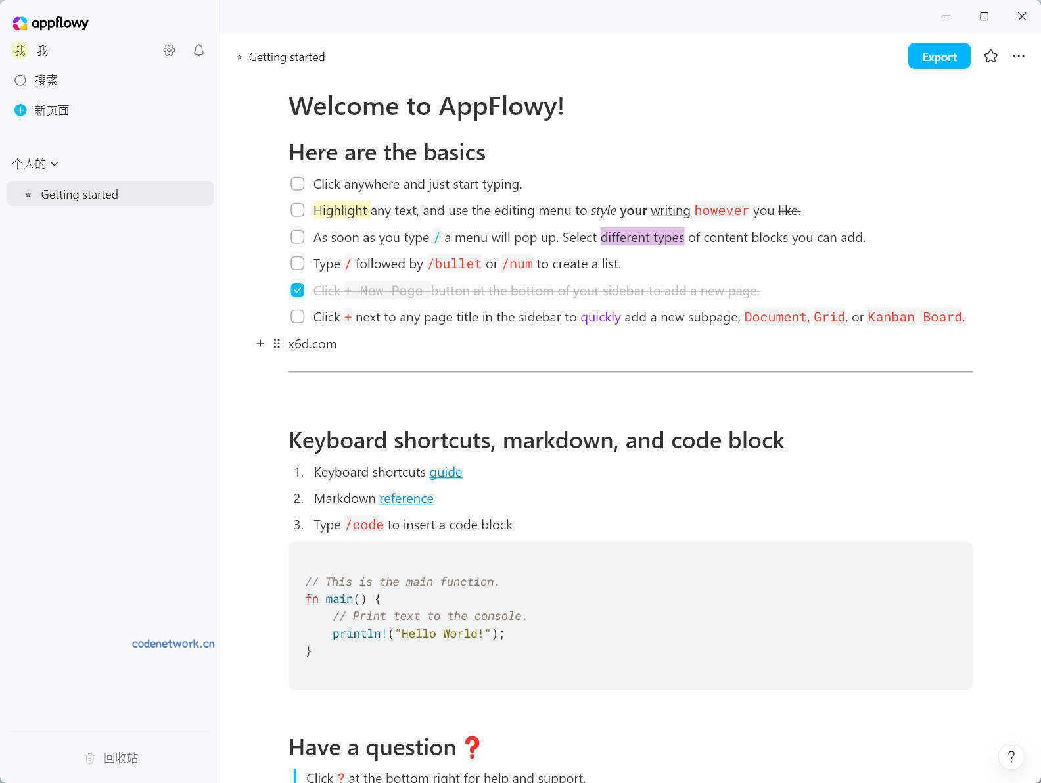
Task: Click the 'Kanban Board' inline code
Action: [915, 317]
